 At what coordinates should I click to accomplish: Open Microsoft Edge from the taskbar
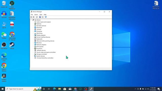click(54, 89)
